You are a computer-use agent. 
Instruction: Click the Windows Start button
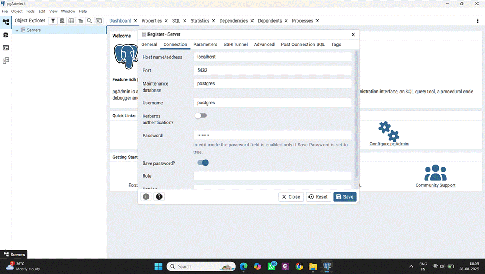coord(158,266)
